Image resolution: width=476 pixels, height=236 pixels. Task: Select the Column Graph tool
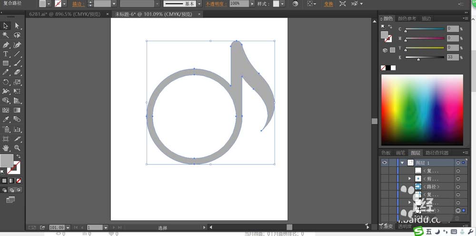[x=17, y=129]
